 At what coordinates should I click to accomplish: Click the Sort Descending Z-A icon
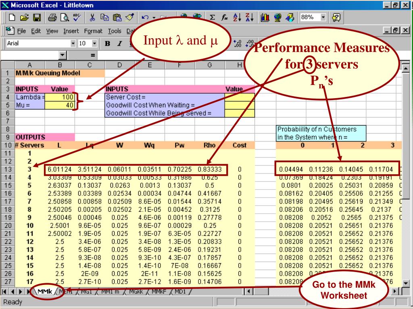point(249,18)
